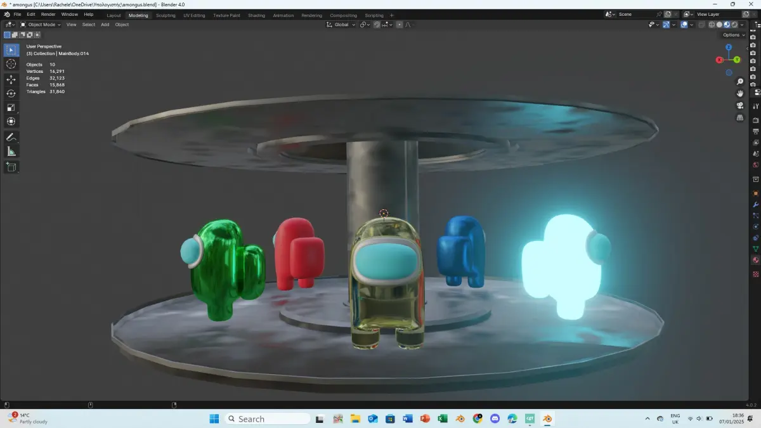This screenshot has height=428, width=761.
Task: Select the 3D Cursor tool
Action: [x=11, y=64]
